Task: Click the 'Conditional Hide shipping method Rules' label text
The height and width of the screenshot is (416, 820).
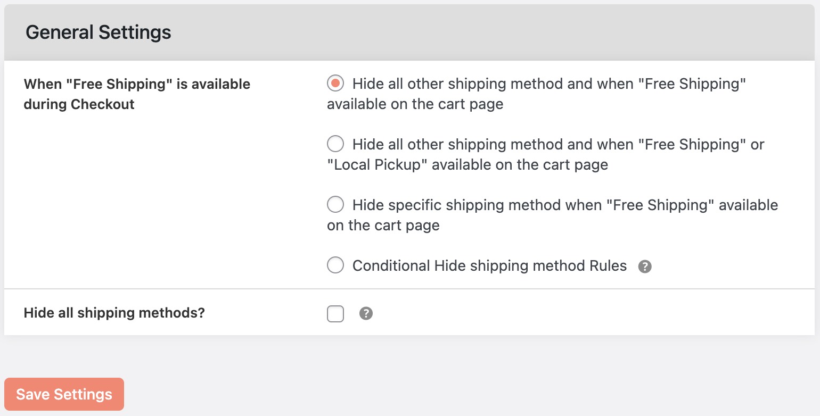Action: click(x=489, y=265)
